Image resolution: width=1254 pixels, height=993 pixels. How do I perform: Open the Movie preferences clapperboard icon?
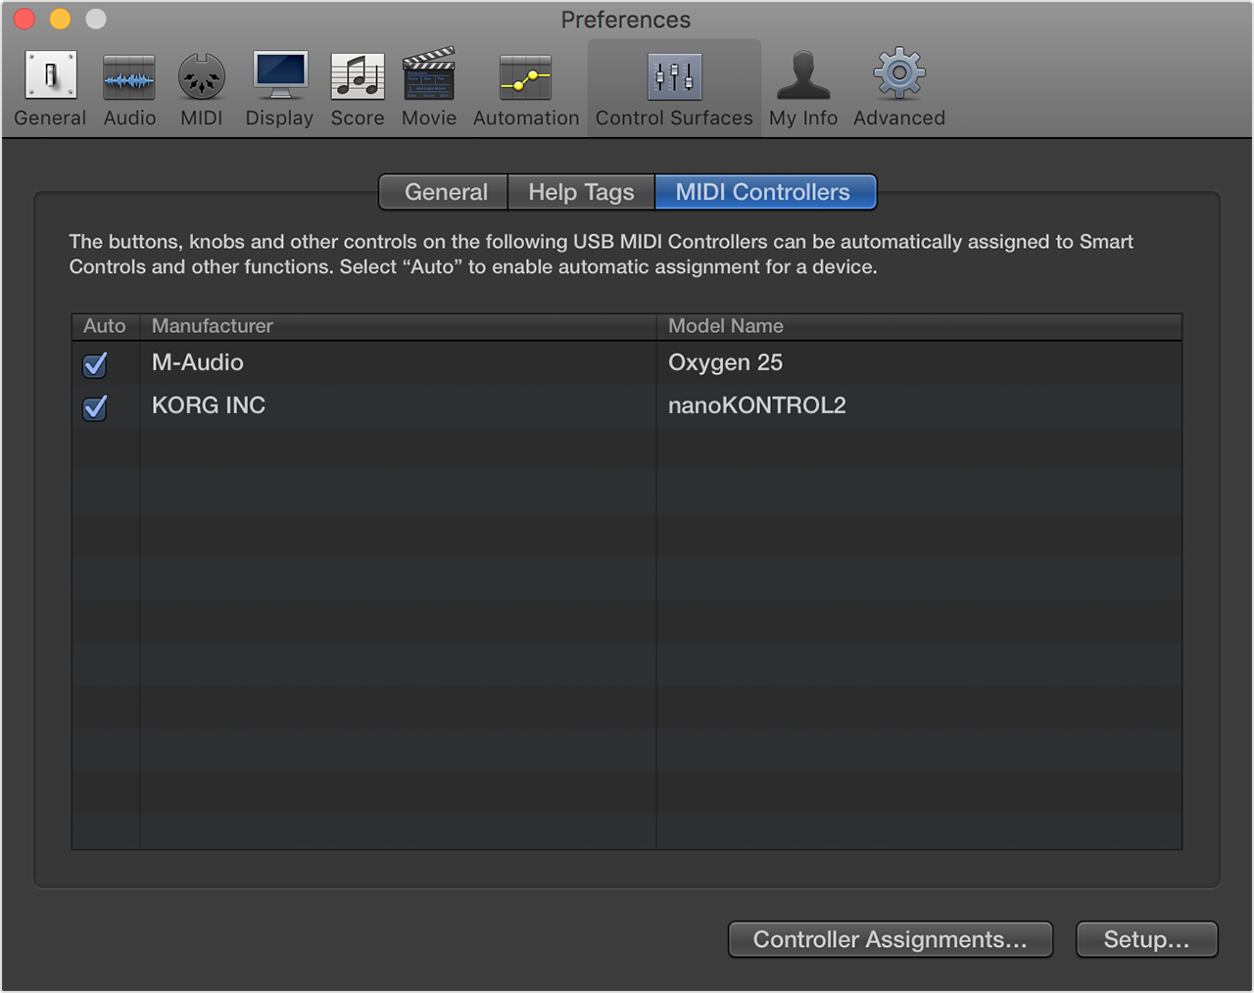[x=429, y=74]
